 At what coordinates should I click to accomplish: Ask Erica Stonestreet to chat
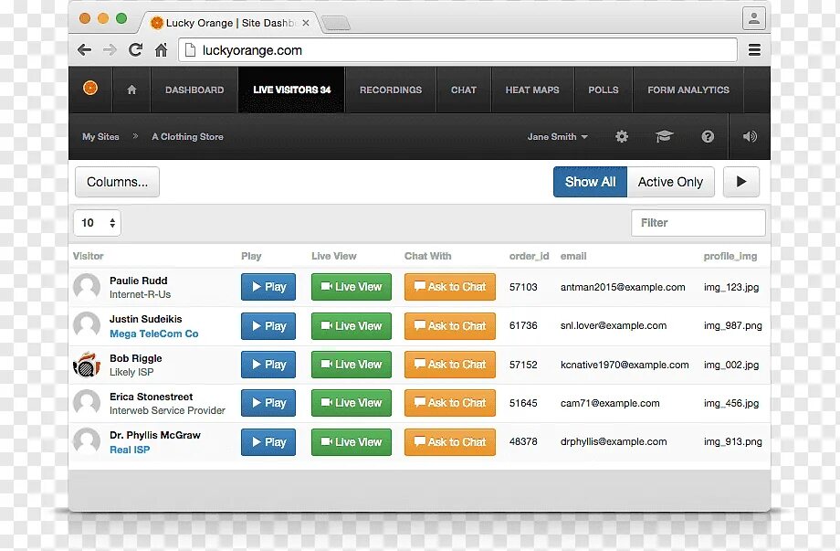[450, 403]
